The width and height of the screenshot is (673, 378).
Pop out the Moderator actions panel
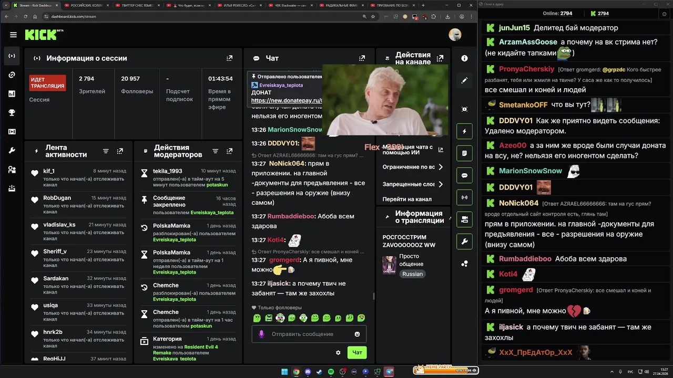pos(229,151)
